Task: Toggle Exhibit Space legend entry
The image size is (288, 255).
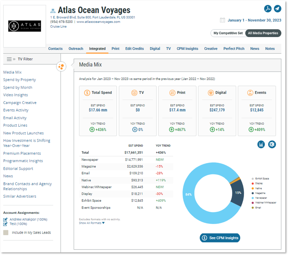Action: coord(260,178)
